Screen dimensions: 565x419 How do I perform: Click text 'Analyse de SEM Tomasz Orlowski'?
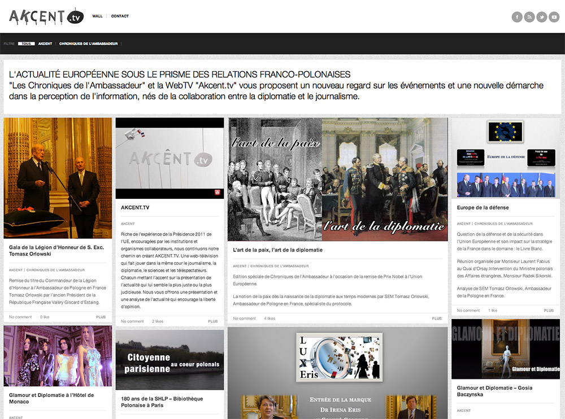[x=504, y=292]
